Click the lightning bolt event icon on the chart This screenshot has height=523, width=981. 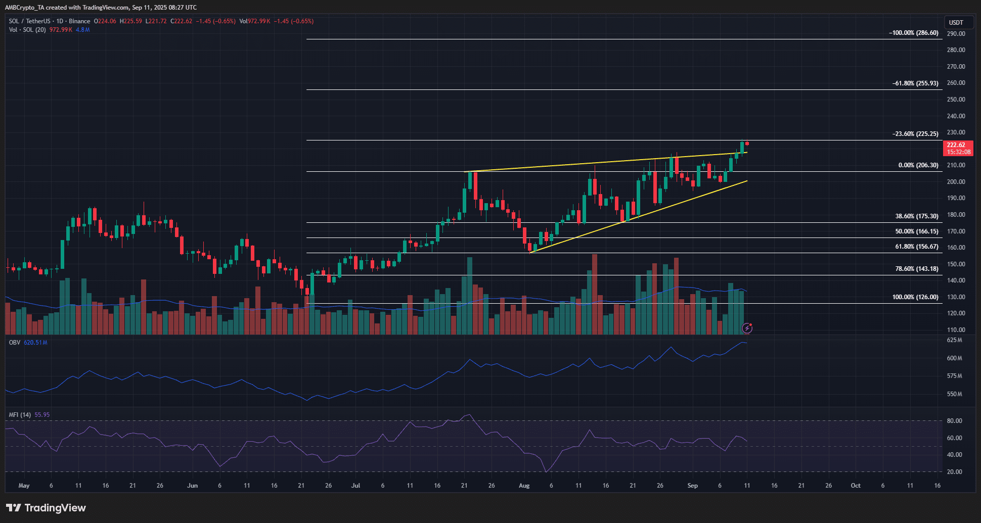point(747,328)
